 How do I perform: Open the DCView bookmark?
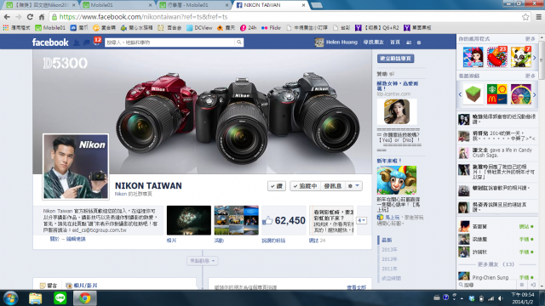coord(199,28)
